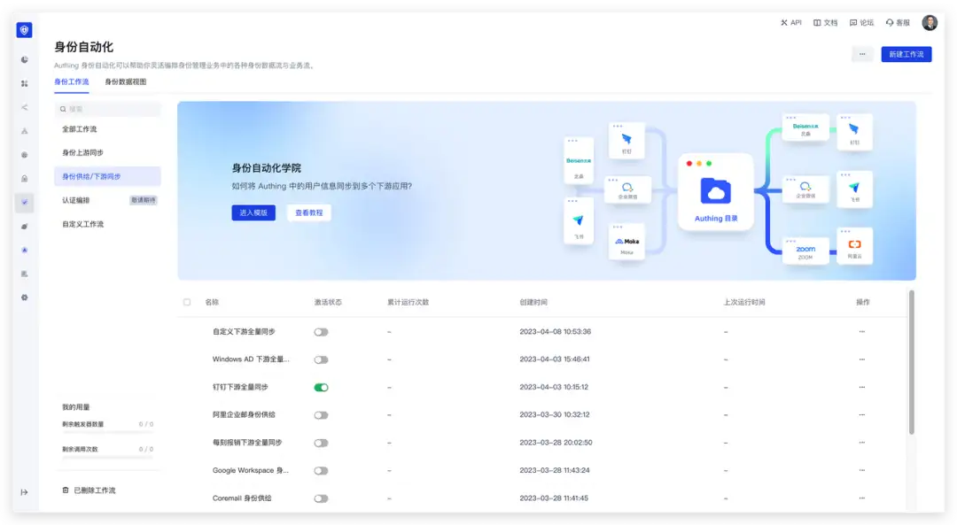957x525 pixels.
Task: Click the 激活状态 column header
Action: 328,302
